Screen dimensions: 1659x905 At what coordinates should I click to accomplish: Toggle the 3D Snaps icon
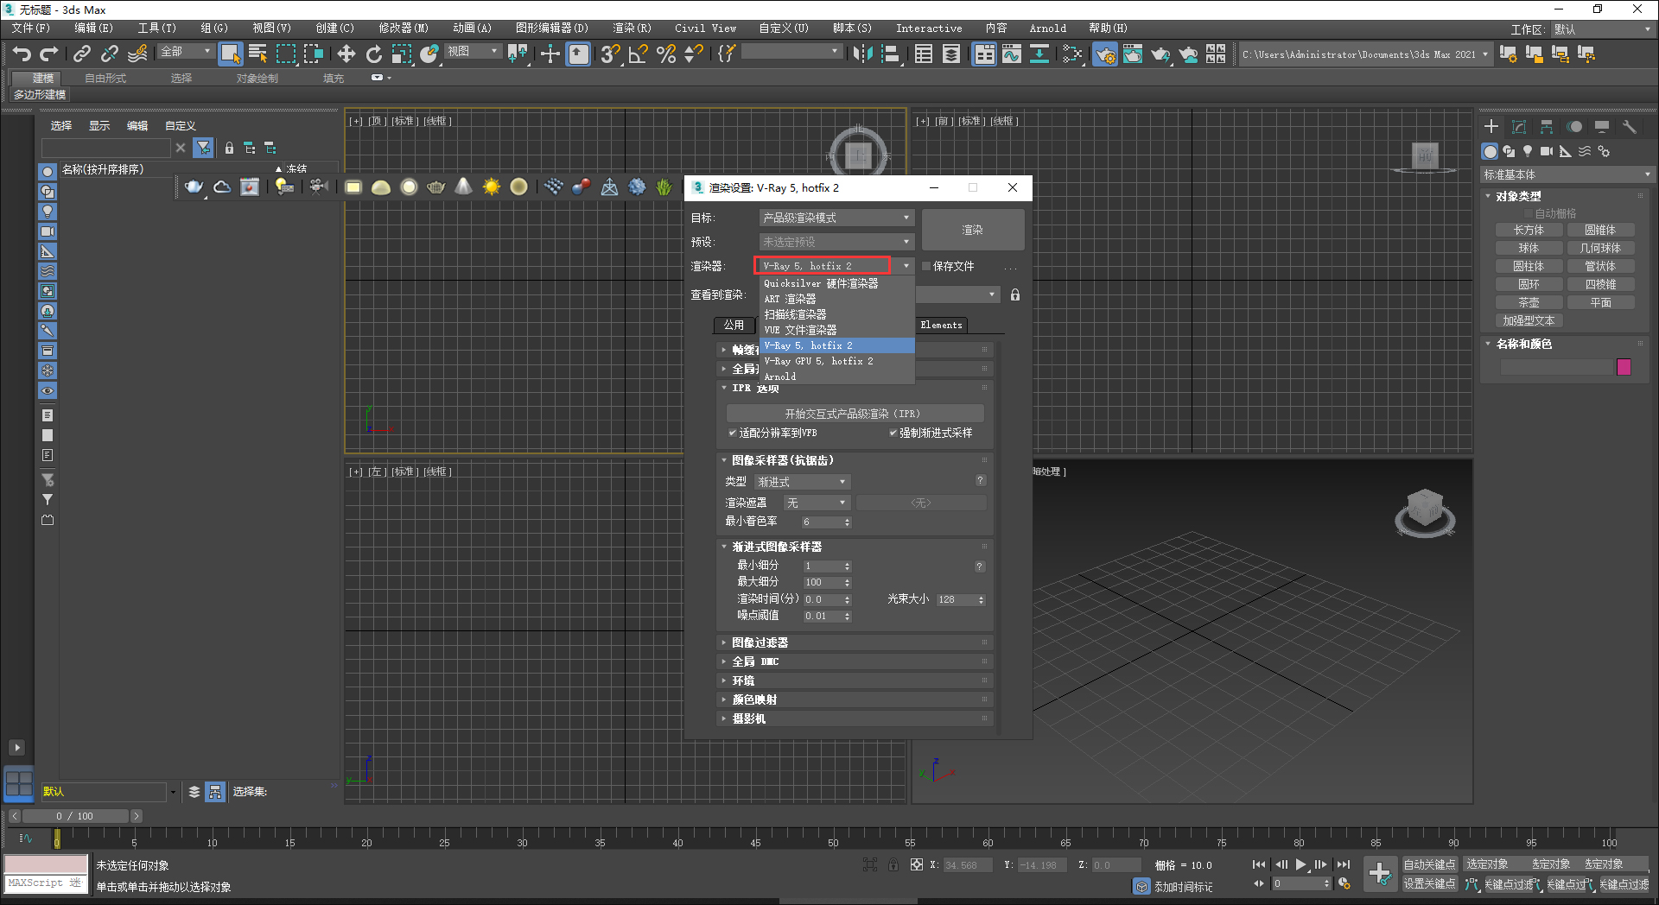coord(609,54)
